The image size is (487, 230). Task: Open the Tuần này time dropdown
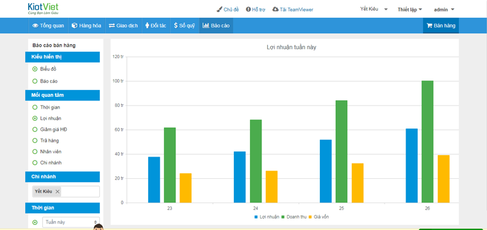point(71,222)
